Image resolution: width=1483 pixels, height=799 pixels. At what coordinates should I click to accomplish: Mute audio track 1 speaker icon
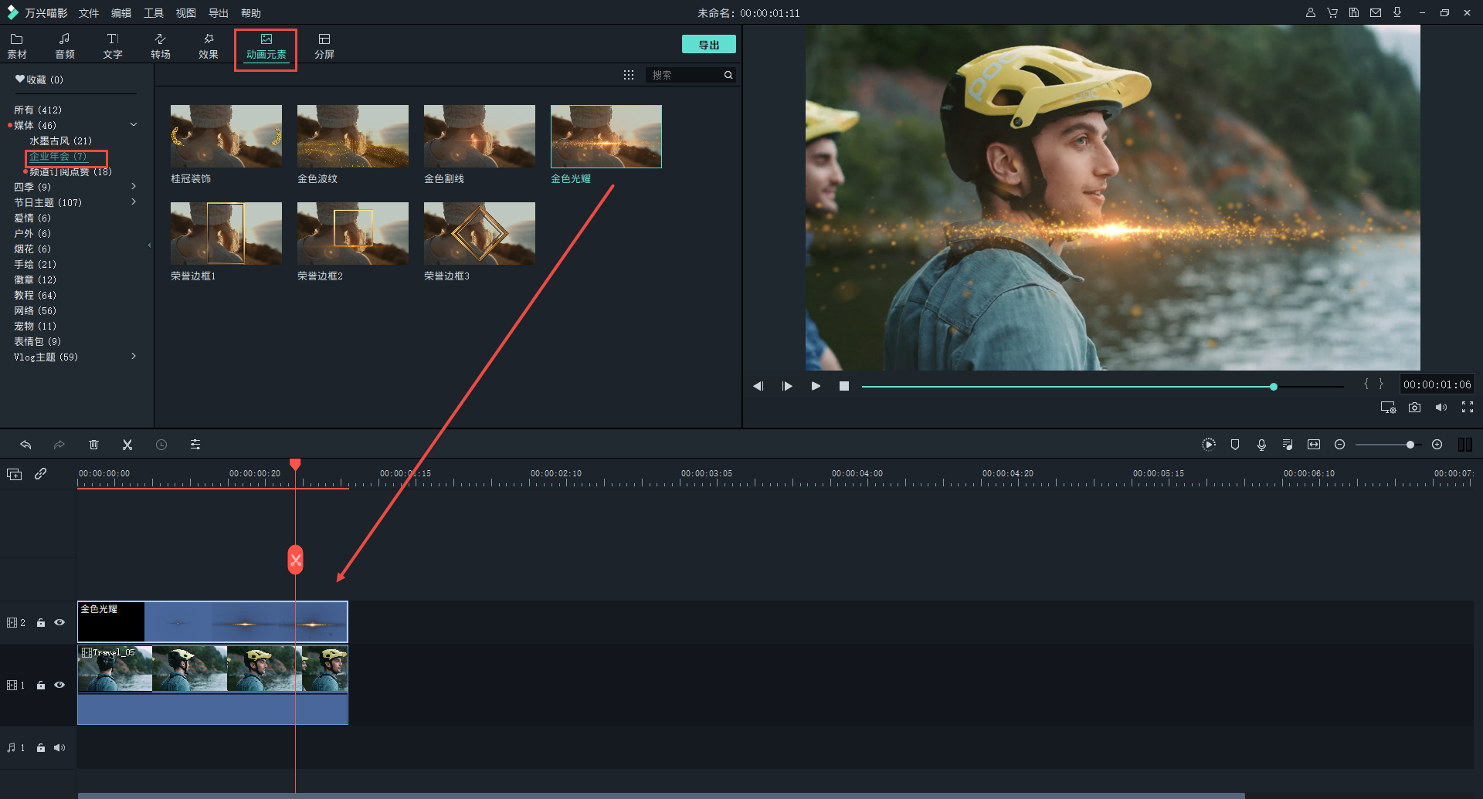tap(59, 747)
